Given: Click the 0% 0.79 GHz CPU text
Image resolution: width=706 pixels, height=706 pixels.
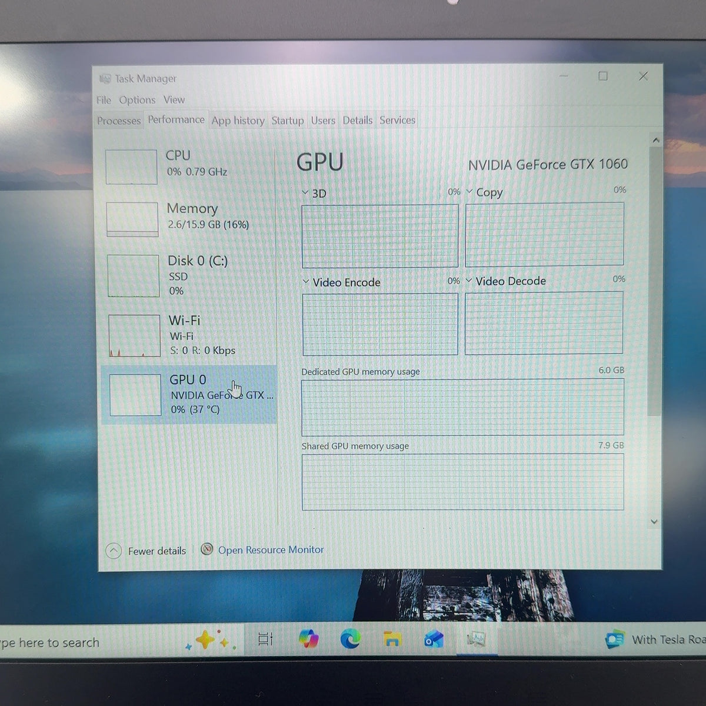Looking at the screenshot, I should pyautogui.click(x=197, y=172).
